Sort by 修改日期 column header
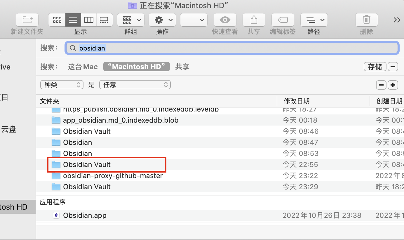The image size is (404, 240). click(x=297, y=101)
